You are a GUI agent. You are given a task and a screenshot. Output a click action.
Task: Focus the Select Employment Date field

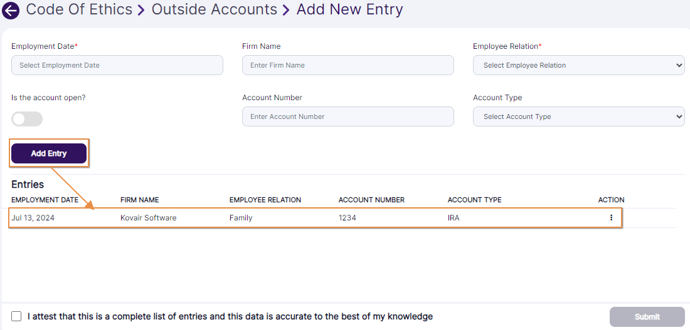[117, 65]
